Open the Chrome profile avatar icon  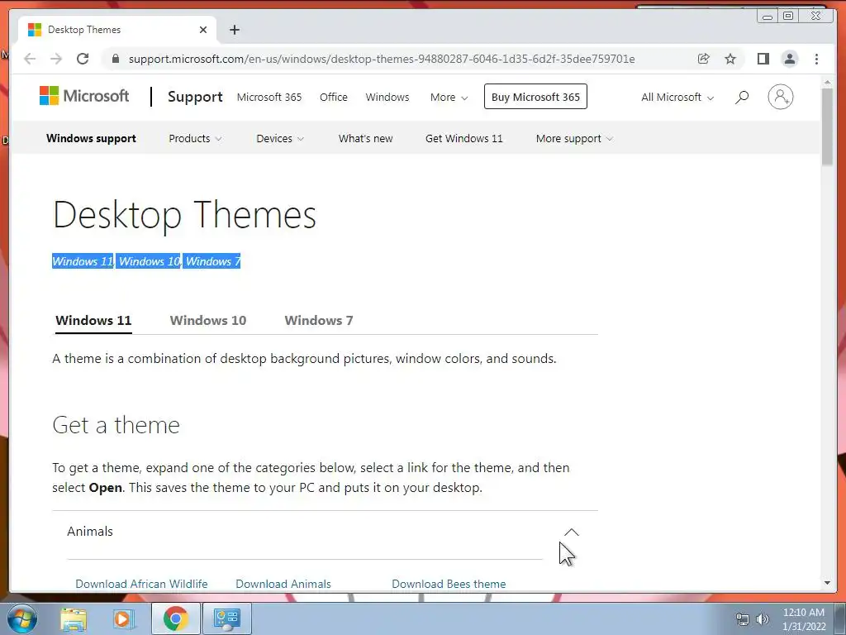789,59
